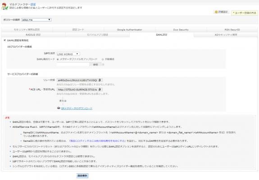This screenshot has width=259, height=180.
Task: Expand the user enrollment methods tooltip panel
Action: pyautogui.click(x=244, y=13)
